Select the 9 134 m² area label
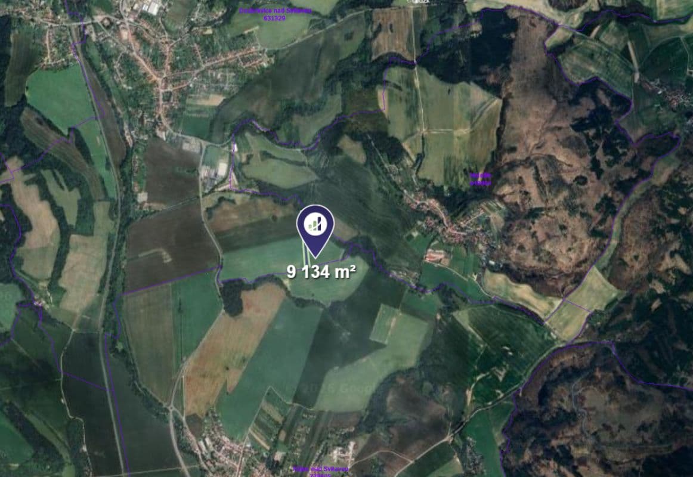This screenshot has height=477, width=693. pyautogui.click(x=321, y=272)
